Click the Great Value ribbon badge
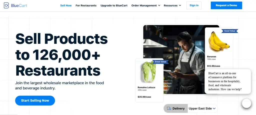 point(160,62)
